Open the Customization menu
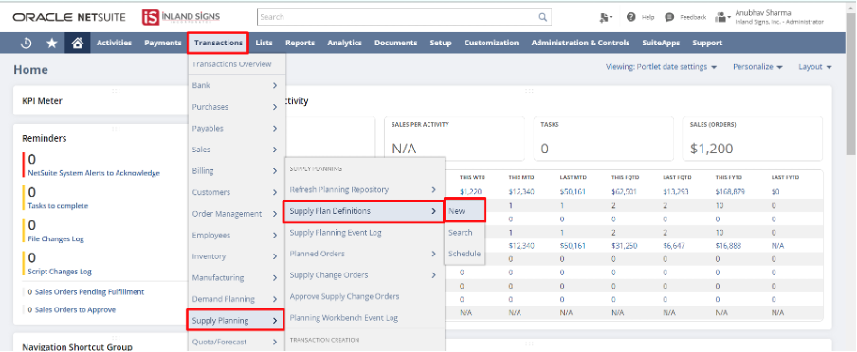This screenshot has height=352, width=857. (x=491, y=43)
